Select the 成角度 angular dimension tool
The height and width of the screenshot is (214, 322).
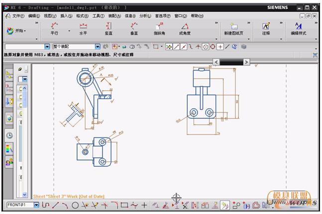click(185, 29)
